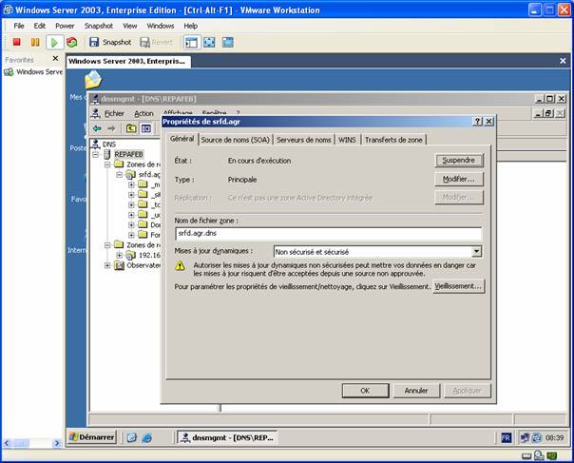Click the Suspendre button
This screenshot has width=574, height=463.
click(x=459, y=161)
